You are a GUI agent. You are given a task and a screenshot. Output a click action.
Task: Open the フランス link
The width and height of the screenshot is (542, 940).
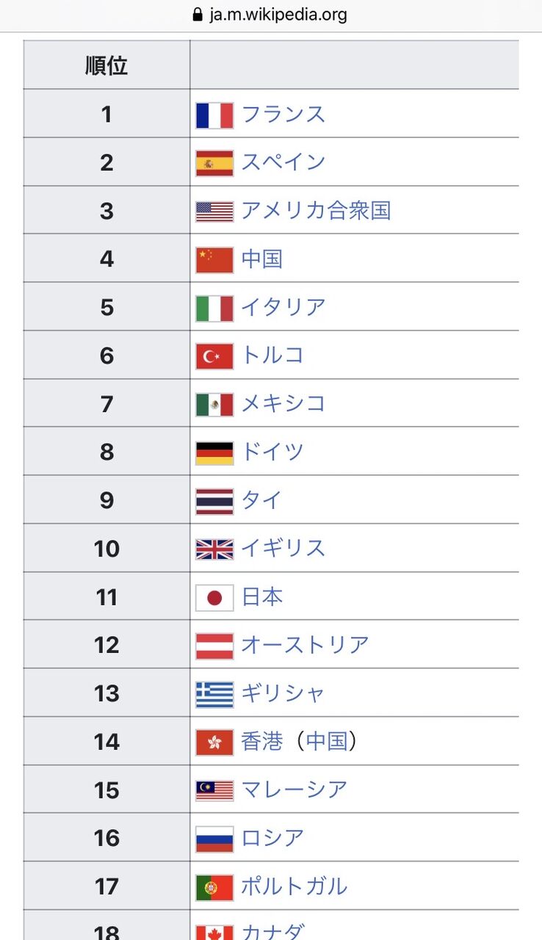pos(283,115)
